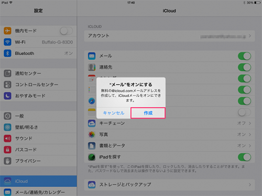Tap the キーチェーン cloud key icon
The image size is (262, 196).
pyautogui.click(x=92, y=123)
